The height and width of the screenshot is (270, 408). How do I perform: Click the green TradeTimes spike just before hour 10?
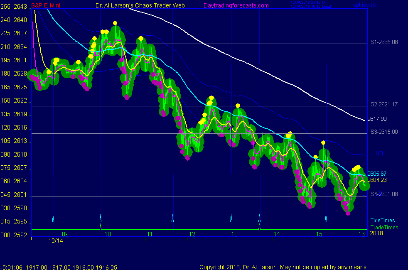click(101, 226)
